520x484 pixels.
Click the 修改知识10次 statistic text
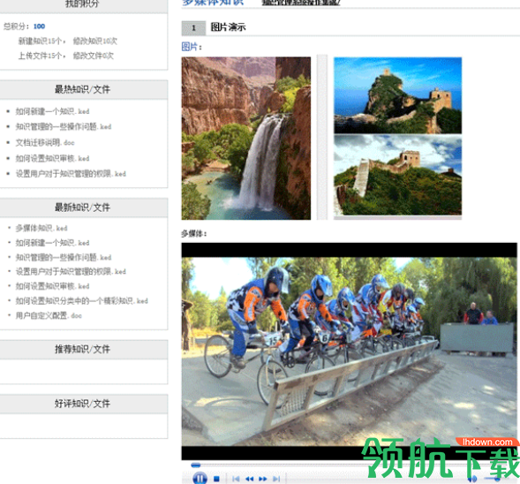click(95, 42)
